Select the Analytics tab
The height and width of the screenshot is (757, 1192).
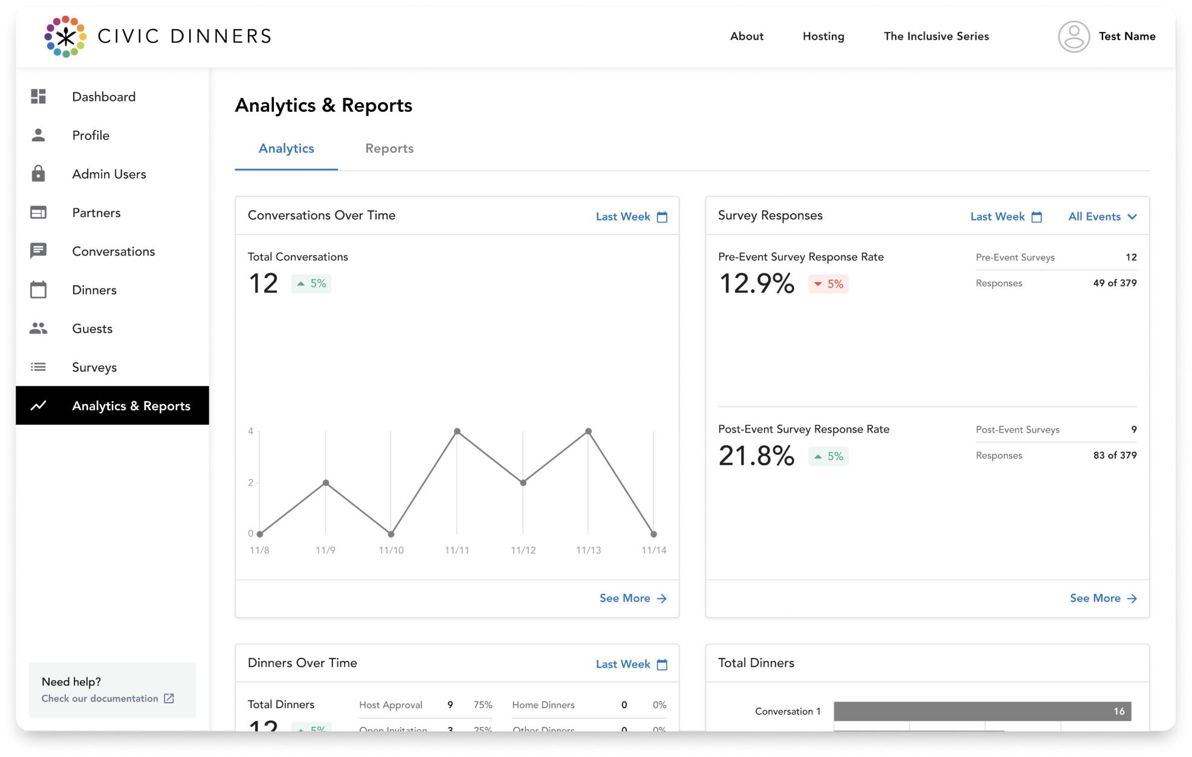[x=286, y=149]
